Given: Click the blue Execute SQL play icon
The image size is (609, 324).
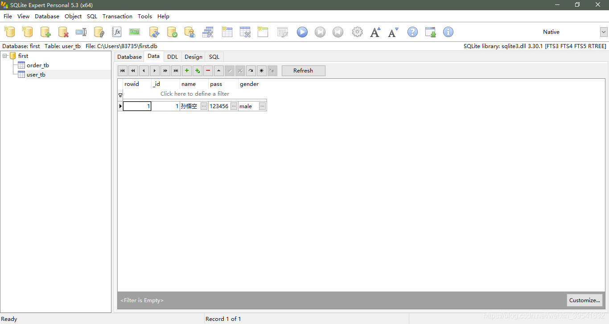Looking at the screenshot, I should [302, 32].
